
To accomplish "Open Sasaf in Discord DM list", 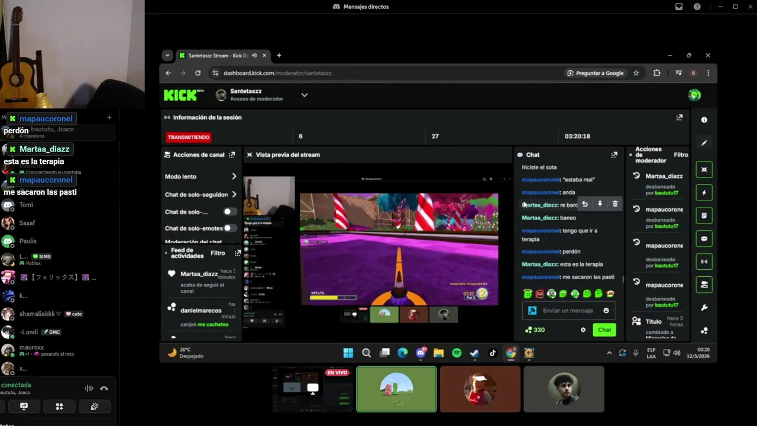I will click(x=57, y=223).
